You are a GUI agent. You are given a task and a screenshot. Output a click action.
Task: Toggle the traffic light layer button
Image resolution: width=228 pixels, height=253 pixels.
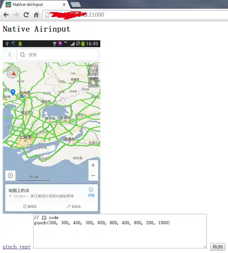pyautogui.click(x=93, y=70)
